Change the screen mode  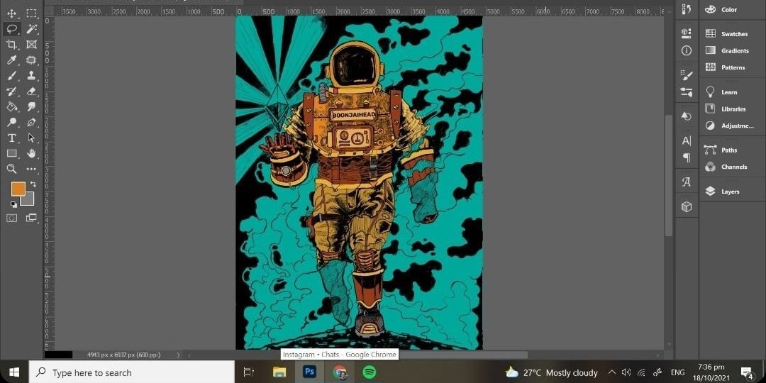tap(32, 218)
